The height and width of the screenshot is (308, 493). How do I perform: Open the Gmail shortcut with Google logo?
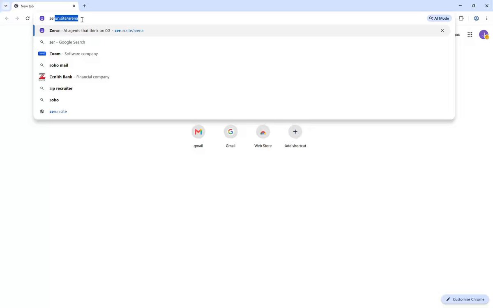(230, 137)
